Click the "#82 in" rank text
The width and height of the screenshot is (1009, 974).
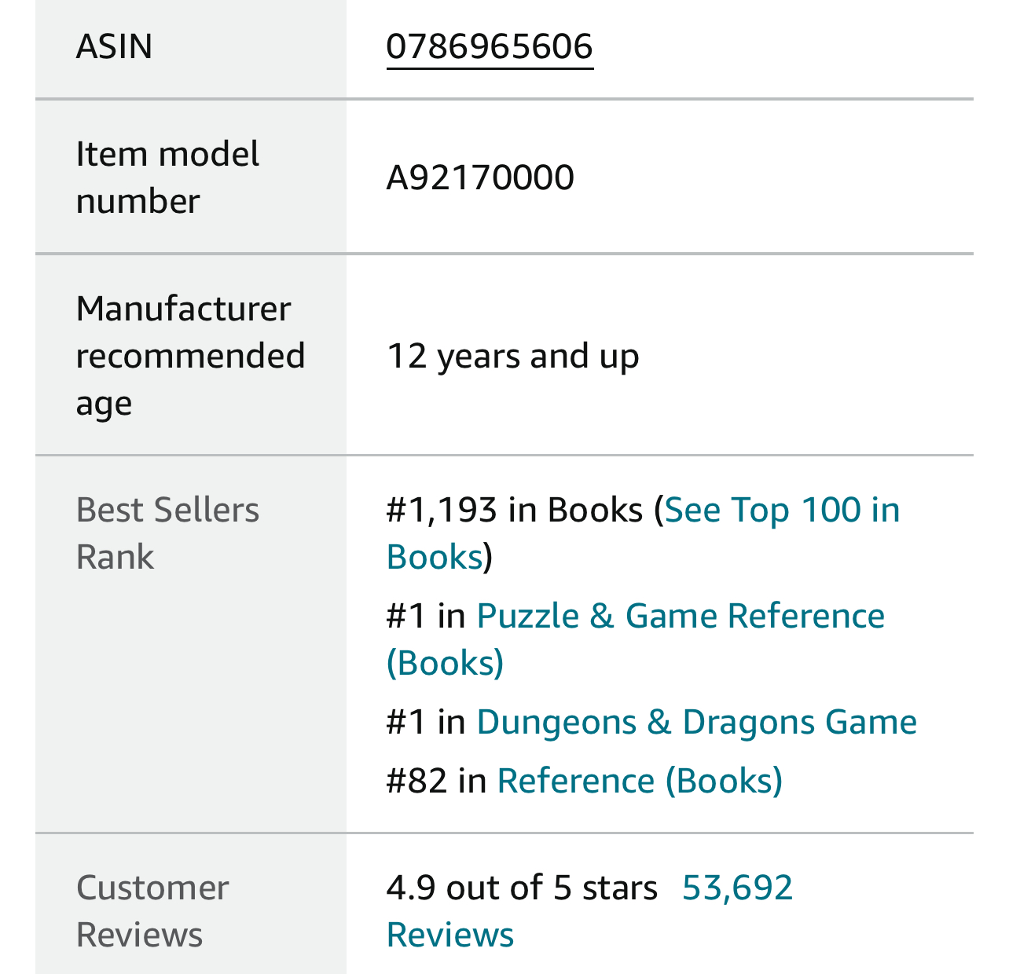436,781
